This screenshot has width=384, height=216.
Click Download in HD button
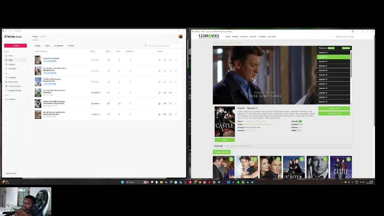[x=334, y=113]
